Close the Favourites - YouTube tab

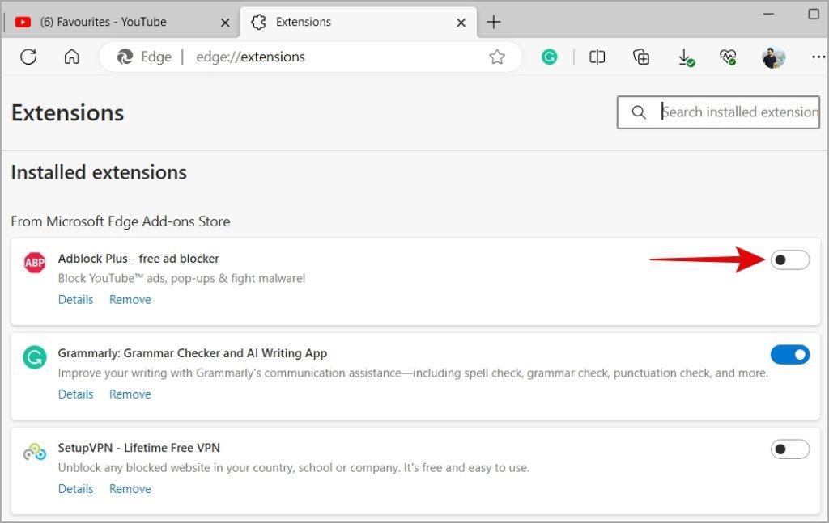[225, 23]
